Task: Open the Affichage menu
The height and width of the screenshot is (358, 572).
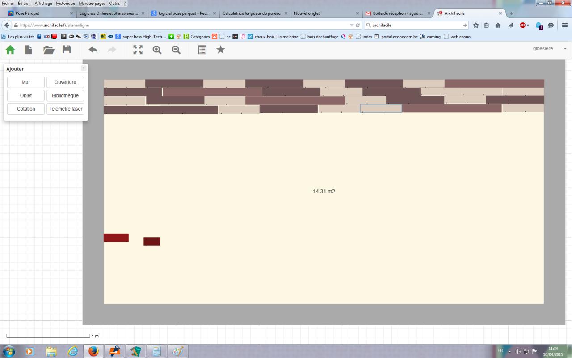Action: pyautogui.click(x=43, y=3)
